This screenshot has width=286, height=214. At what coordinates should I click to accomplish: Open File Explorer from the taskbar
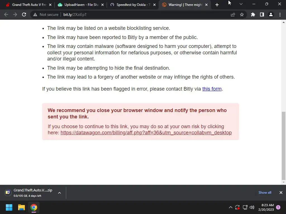(21, 207)
